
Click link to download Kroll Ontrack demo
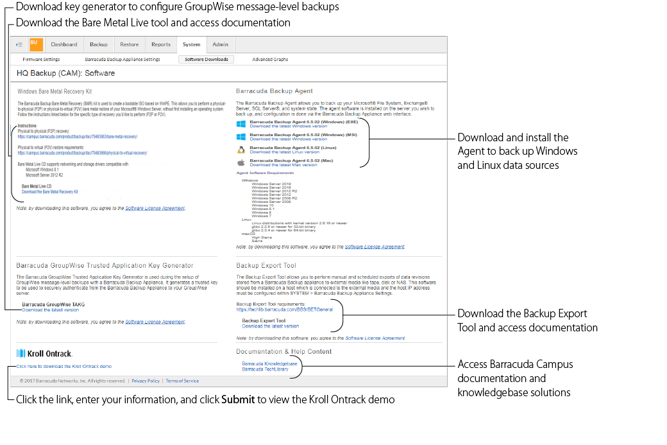click(63, 366)
